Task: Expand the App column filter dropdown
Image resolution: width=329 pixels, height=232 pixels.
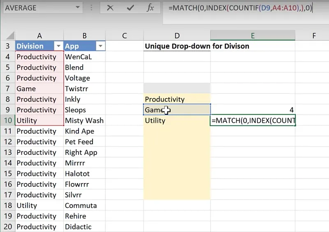Action: coord(100,46)
